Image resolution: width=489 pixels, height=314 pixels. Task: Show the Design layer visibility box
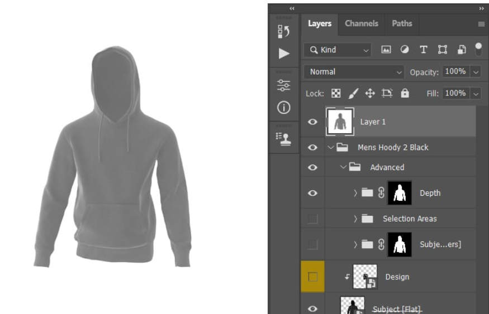(x=312, y=277)
